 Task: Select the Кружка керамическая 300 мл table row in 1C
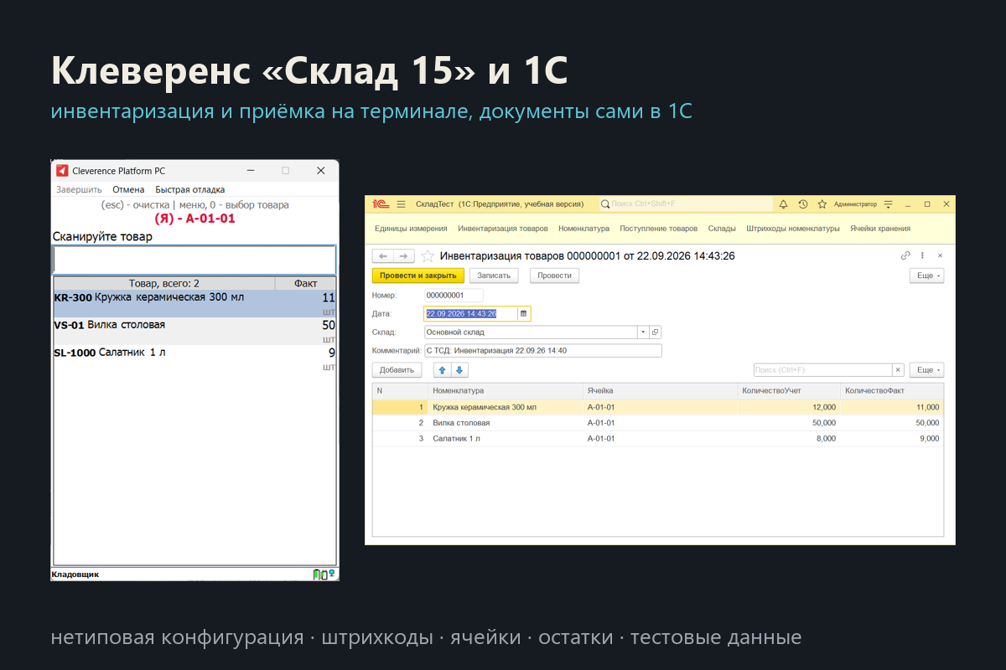click(x=658, y=407)
